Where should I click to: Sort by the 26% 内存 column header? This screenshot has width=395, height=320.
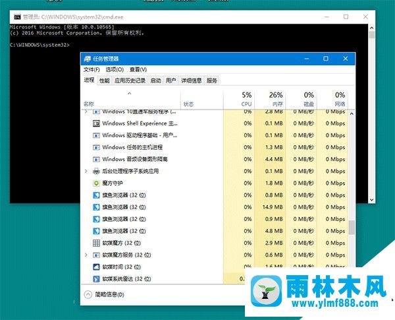[270, 100]
